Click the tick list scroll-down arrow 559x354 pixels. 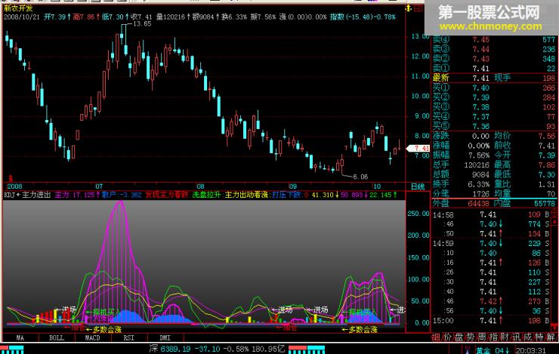point(554,327)
